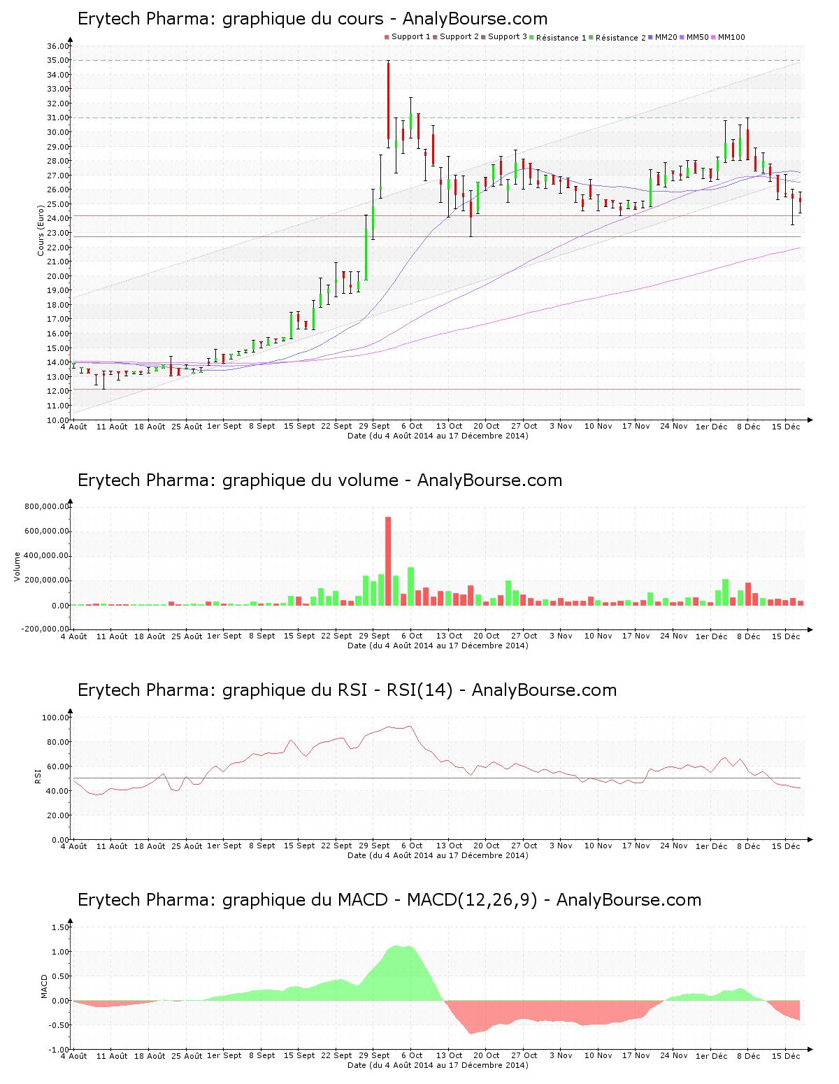Click the 24.00 tick on the price axis

(58, 218)
